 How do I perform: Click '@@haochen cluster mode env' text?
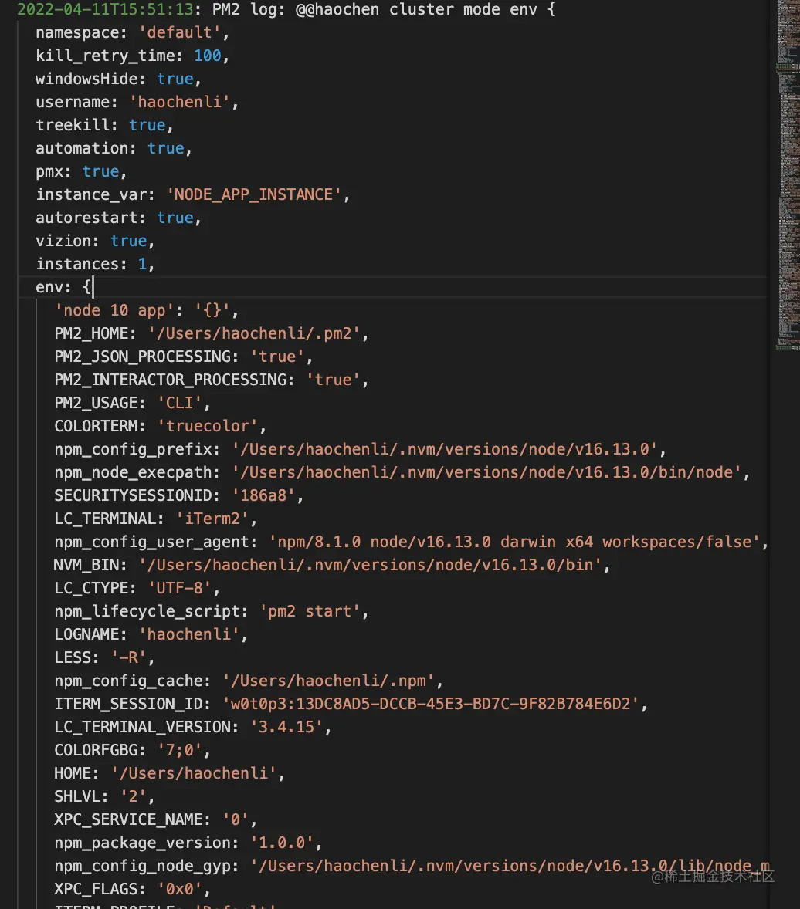pyautogui.click(x=416, y=9)
